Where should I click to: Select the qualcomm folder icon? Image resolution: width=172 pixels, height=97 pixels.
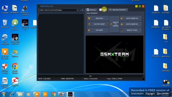(x=166, y=53)
